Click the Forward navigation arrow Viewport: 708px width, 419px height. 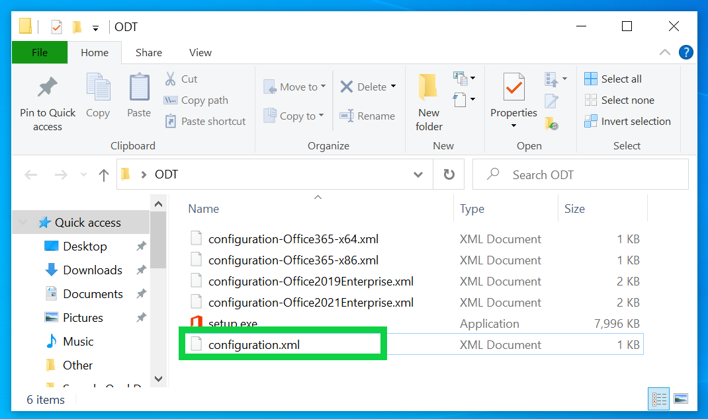click(x=60, y=174)
